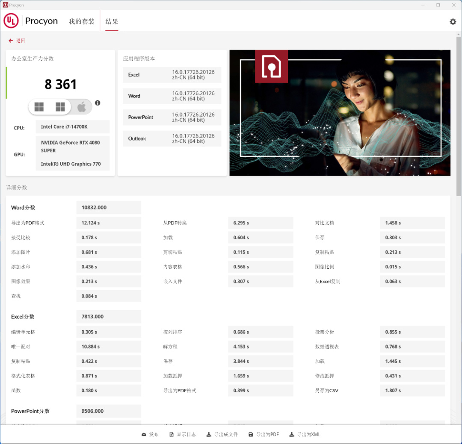Click the 从PDF转换 value 6.295 s
The height and width of the screenshot is (444, 462).
[x=261, y=223]
